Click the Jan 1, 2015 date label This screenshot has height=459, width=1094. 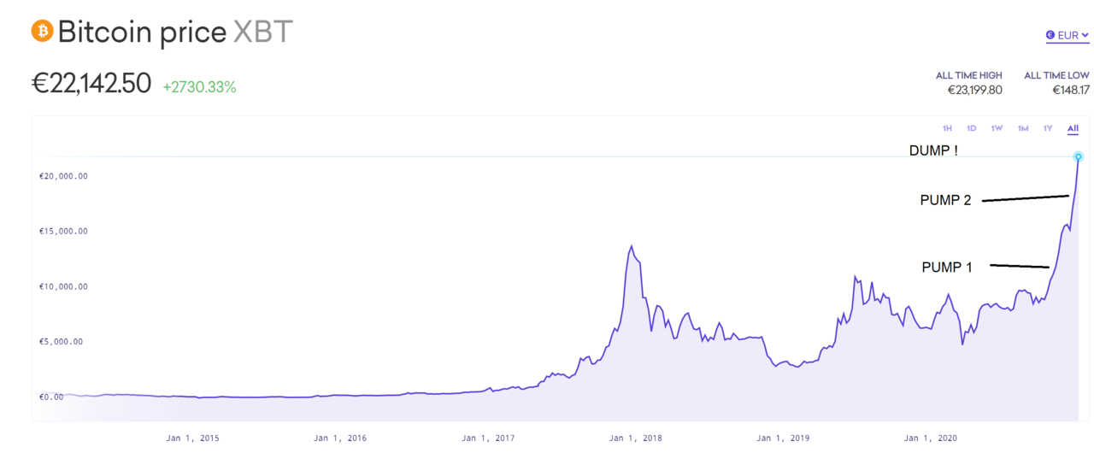[x=192, y=438]
